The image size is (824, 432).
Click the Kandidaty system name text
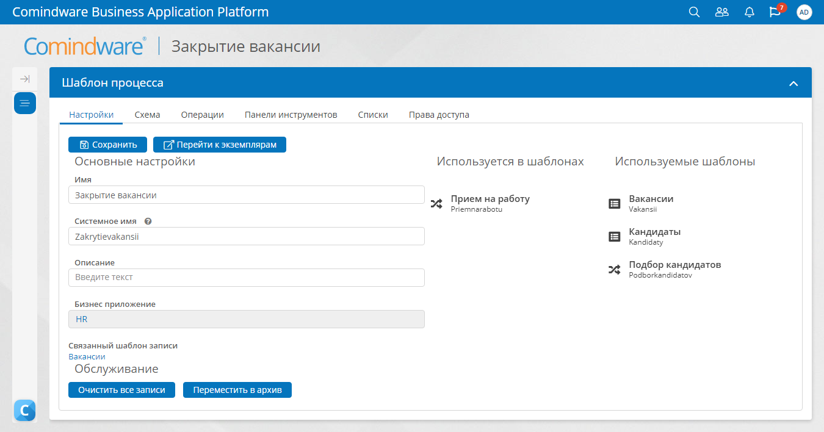pyautogui.click(x=646, y=242)
